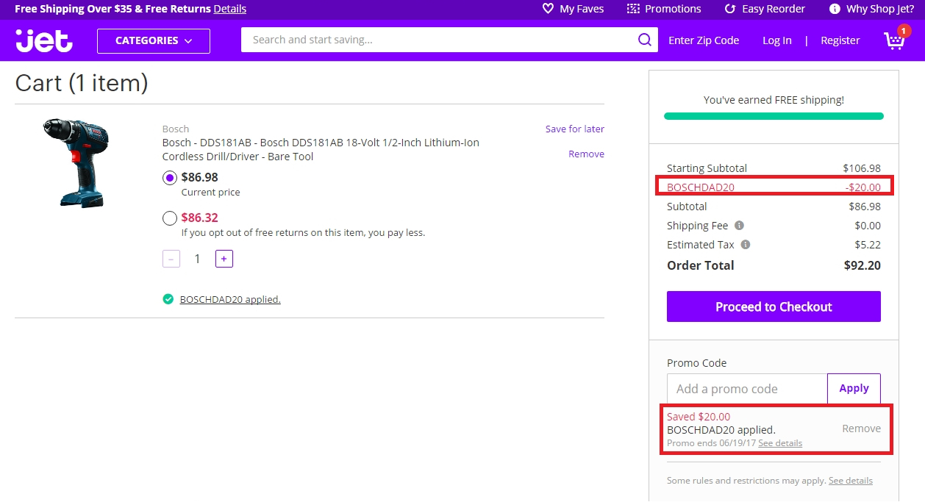Screen dimensions: 925x502
Task: Click the My Faves heart icon
Action: coord(548,9)
